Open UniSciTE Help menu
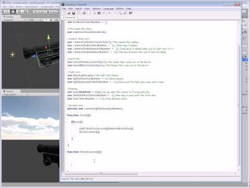The image size is (250, 188). pyautogui.click(x=129, y=8)
